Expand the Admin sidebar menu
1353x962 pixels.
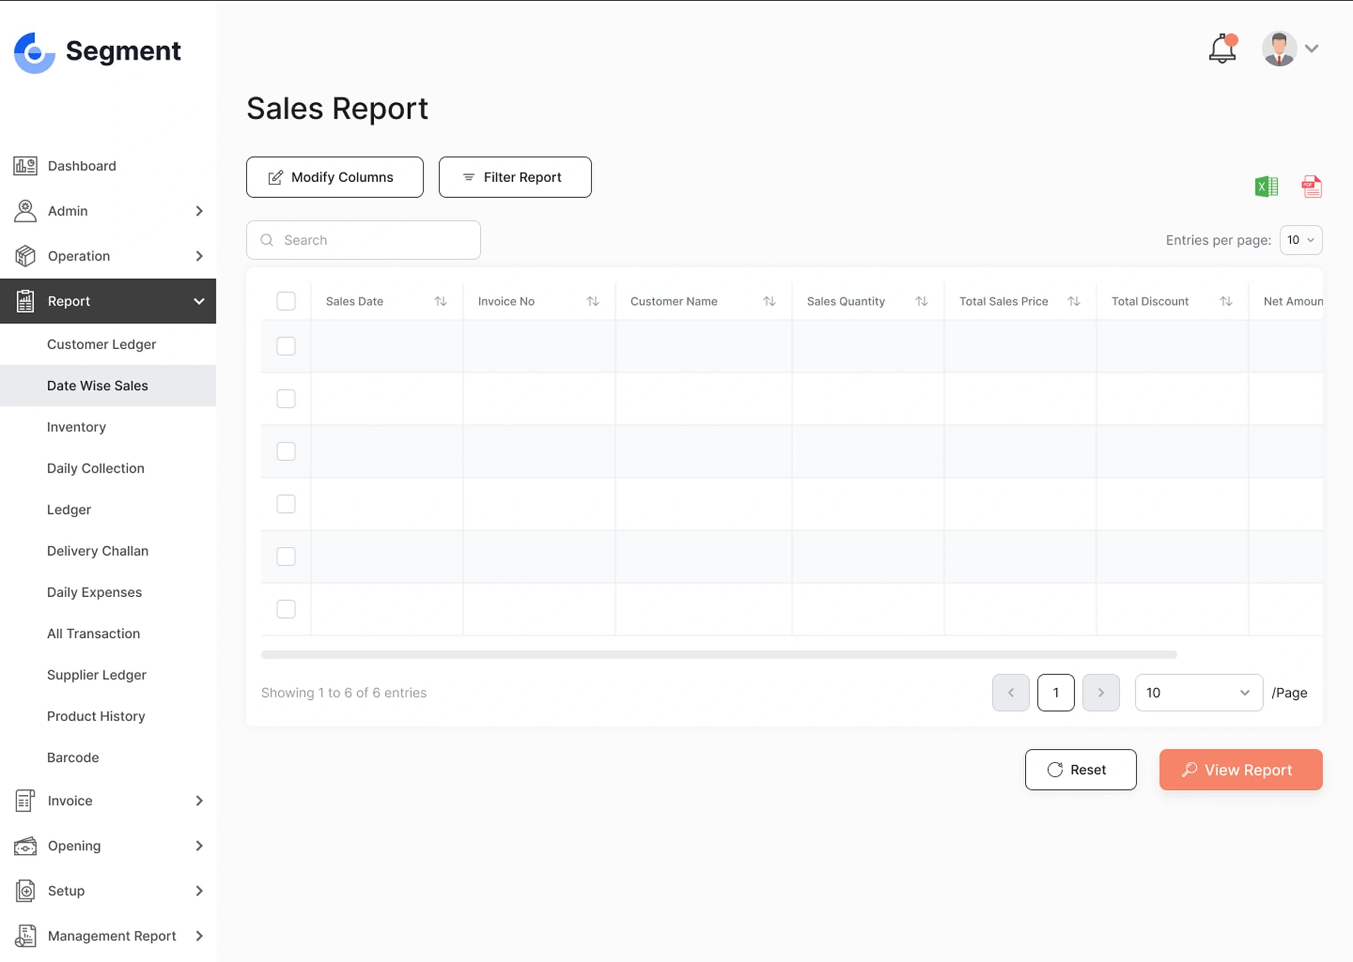(108, 211)
